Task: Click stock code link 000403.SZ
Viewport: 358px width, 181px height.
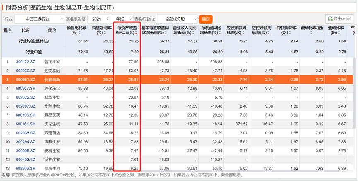Action: [26, 160]
